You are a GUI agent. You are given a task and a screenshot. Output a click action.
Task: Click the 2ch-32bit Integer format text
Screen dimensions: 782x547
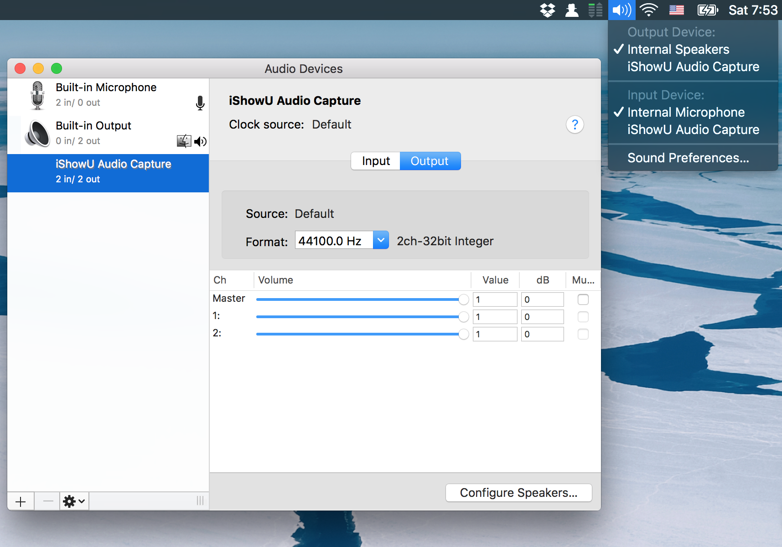(445, 241)
